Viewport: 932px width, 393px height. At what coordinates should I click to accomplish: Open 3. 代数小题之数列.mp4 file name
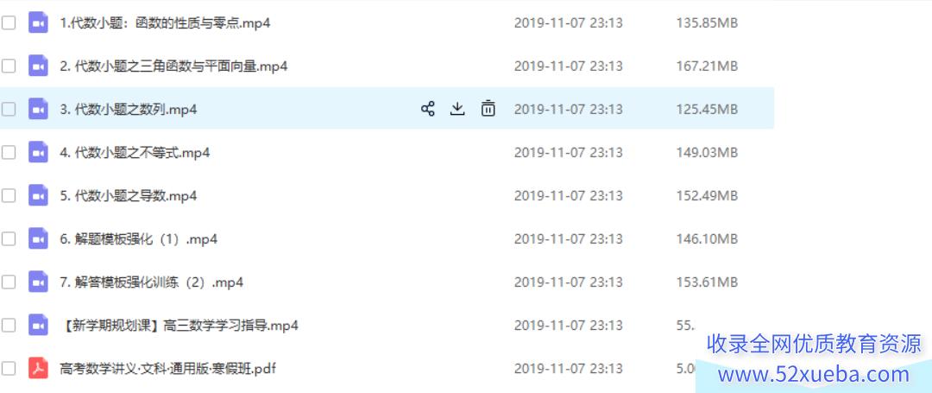tap(129, 110)
